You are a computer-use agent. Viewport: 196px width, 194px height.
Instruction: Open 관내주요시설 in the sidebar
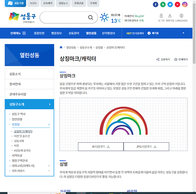(29, 94)
